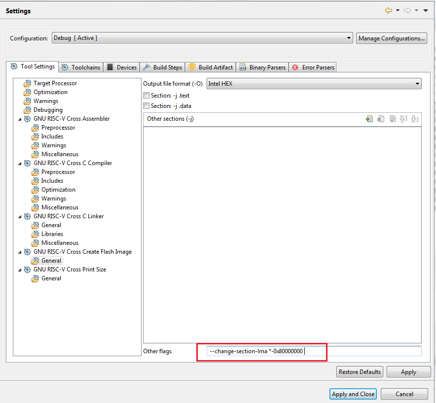This screenshot has width=436, height=403.
Task: Enable the Section: -j .text checkbox
Action: [x=146, y=96]
